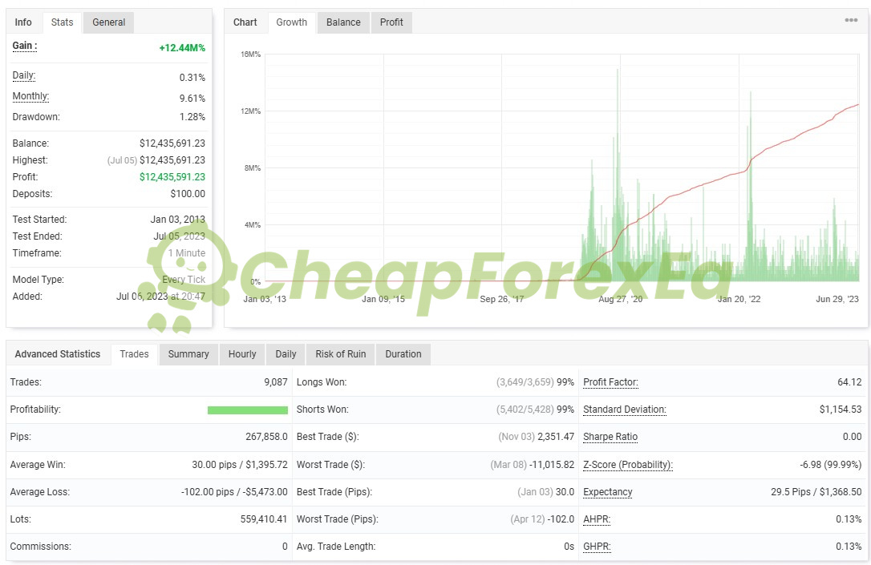
Task: Click the Test Started date Jan 03, 2013
Action: click(178, 220)
